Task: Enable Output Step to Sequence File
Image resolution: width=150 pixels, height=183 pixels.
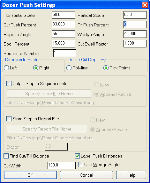Action: point(9,83)
